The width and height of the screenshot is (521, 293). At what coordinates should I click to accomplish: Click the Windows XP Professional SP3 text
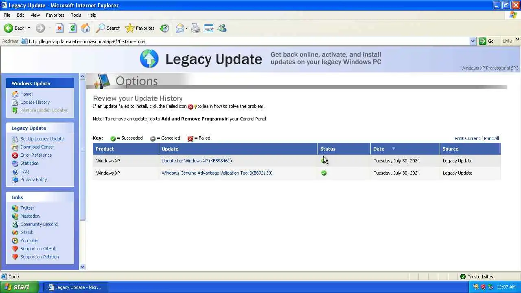point(490,68)
